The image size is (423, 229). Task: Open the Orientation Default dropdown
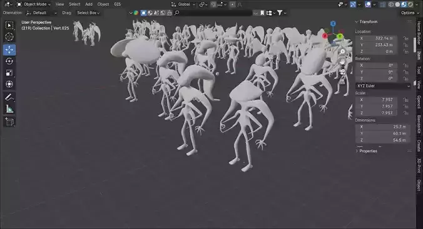[41, 12]
